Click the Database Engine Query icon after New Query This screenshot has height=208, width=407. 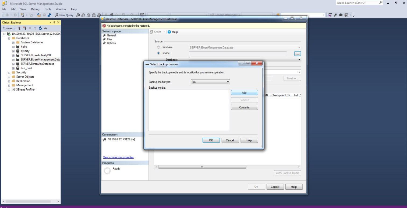[x=78, y=15]
